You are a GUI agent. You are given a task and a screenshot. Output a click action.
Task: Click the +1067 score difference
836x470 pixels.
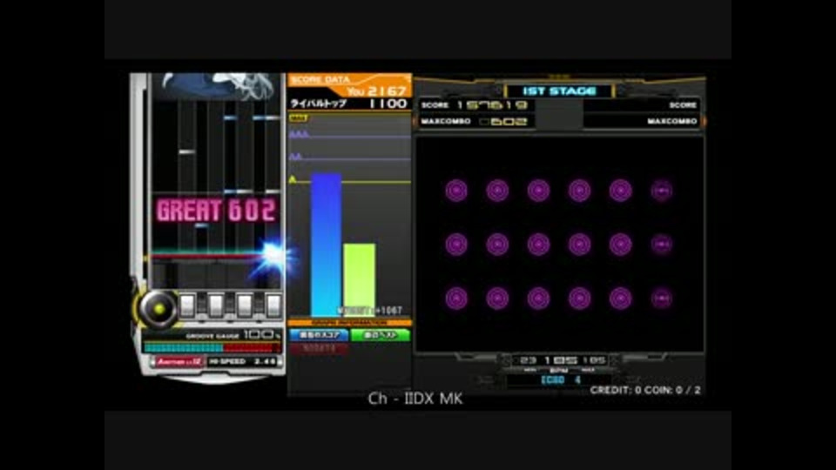388,310
